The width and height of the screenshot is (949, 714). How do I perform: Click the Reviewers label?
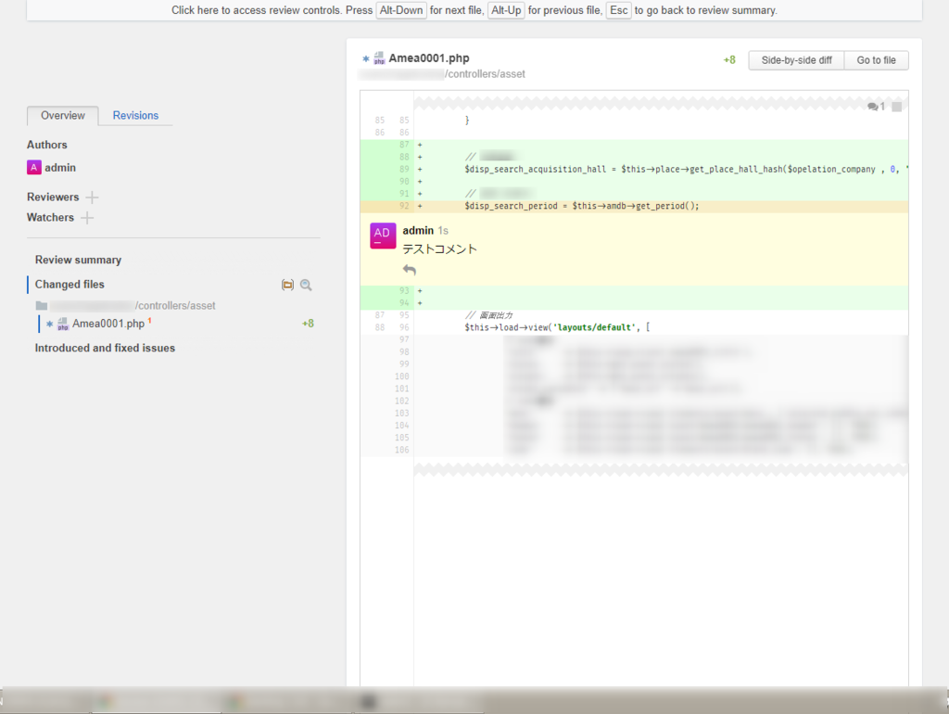[x=53, y=197]
